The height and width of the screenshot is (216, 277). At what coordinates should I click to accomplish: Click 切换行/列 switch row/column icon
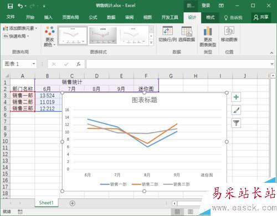point(167,34)
